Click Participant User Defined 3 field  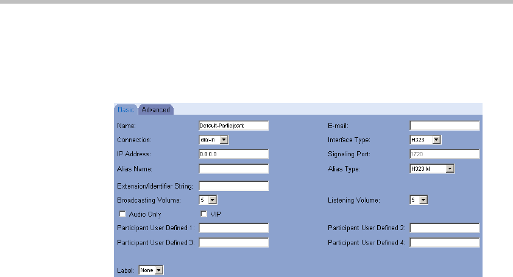(233, 243)
